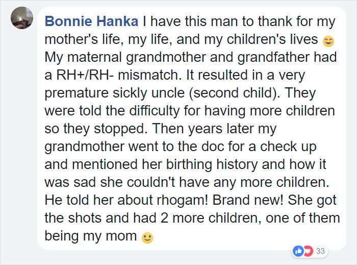The width and height of the screenshot is (357, 265).
Task: Click the word 'grandmother' on third line
Action: click(166, 57)
